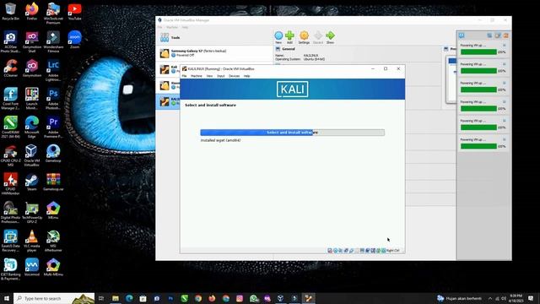Click the green Add icon in VirtualBox Manager
540x304 pixels.
[289, 37]
